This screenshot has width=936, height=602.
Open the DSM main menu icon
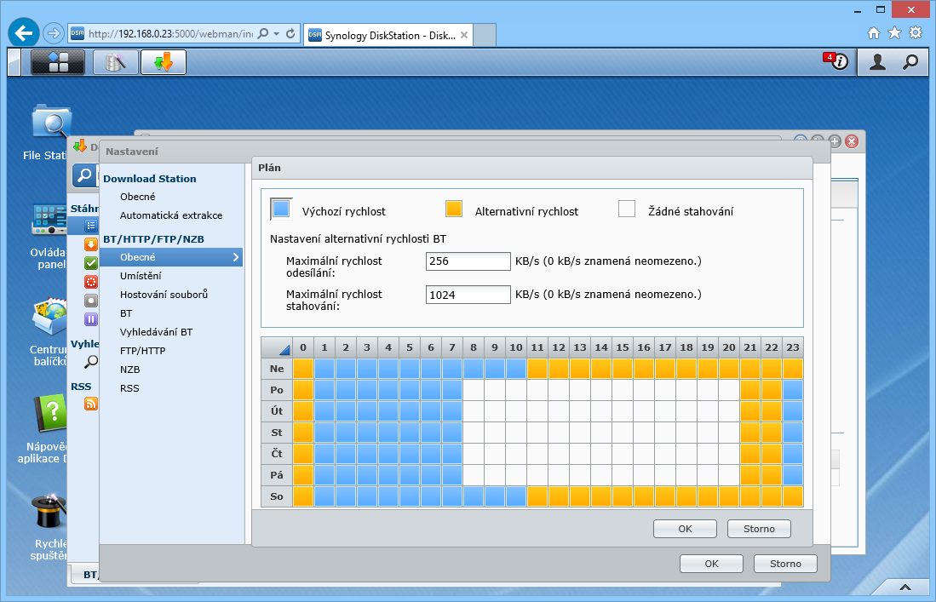click(x=58, y=62)
